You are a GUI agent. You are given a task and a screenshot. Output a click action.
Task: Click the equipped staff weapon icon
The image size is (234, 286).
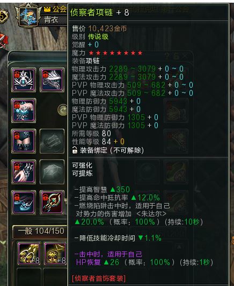click(52, 203)
